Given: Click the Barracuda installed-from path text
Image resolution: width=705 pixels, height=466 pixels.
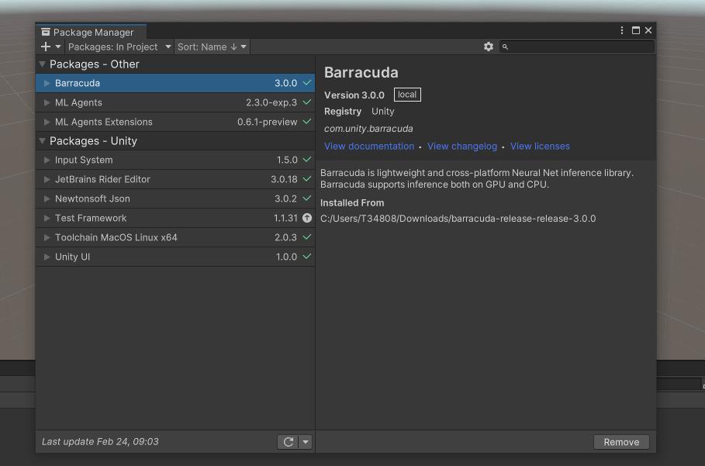Looking at the screenshot, I should pos(458,219).
